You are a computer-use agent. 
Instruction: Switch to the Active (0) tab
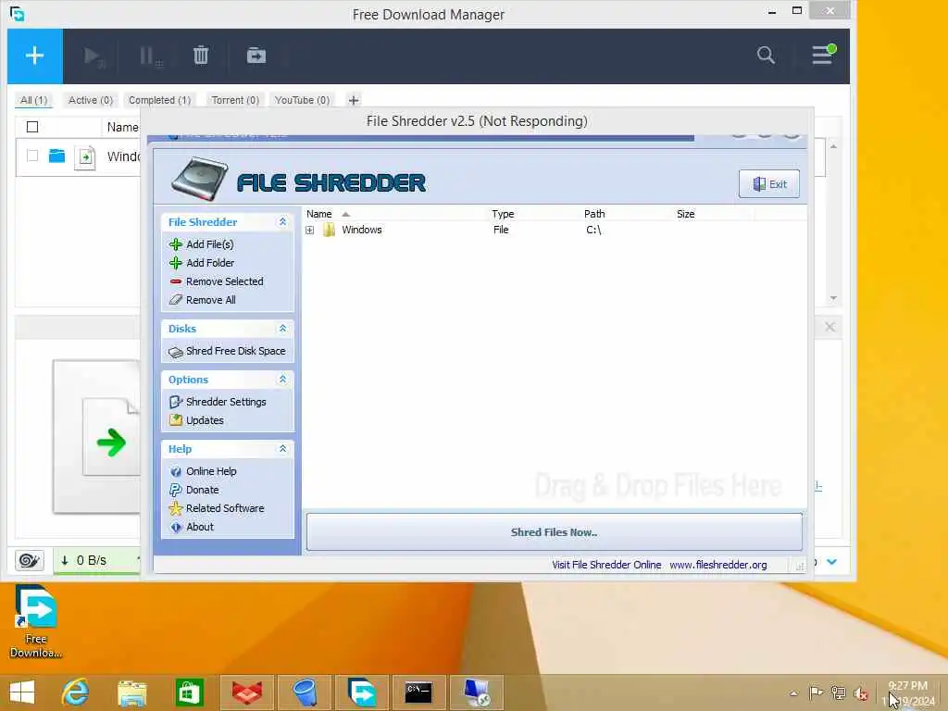click(91, 100)
